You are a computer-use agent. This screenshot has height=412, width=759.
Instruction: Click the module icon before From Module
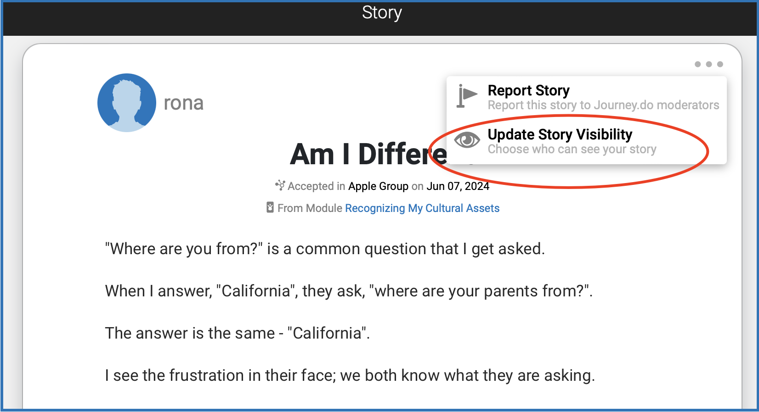[270, 207]
